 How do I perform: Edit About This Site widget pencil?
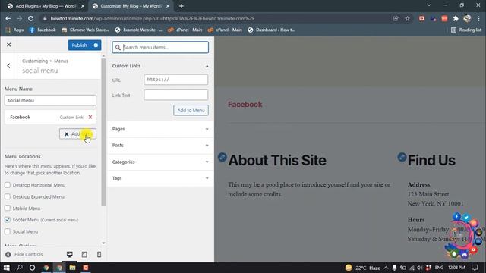(x=222, y=157)
